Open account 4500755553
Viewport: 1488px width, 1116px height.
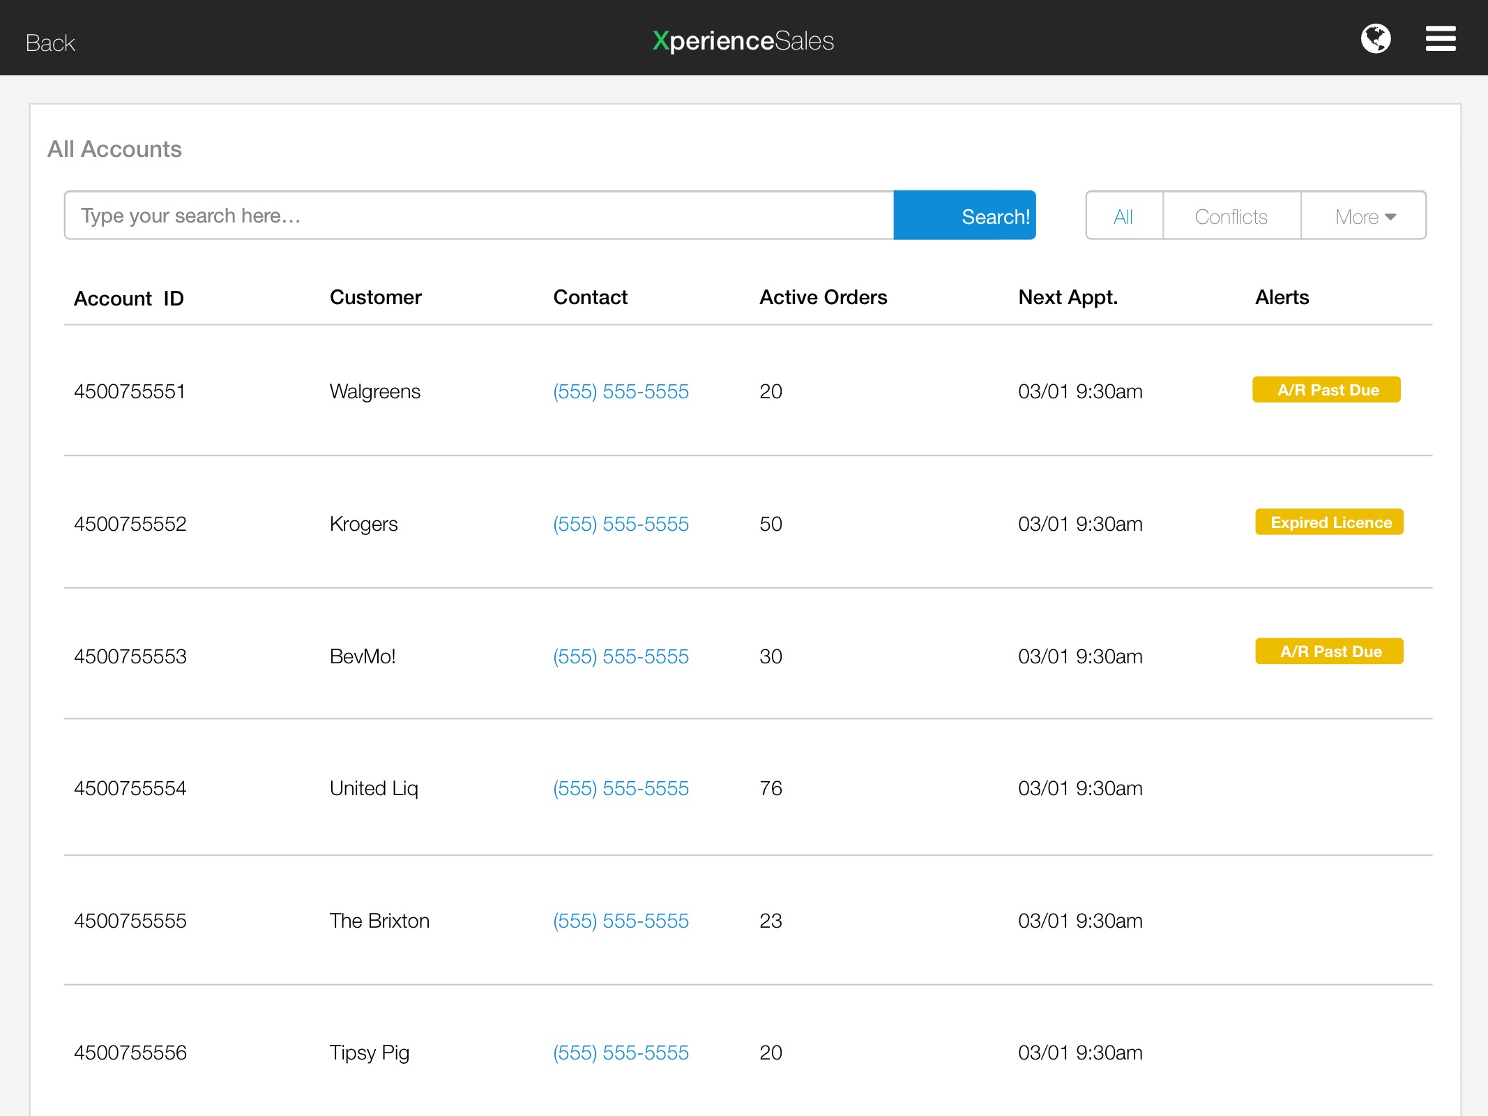click(130, 656)
